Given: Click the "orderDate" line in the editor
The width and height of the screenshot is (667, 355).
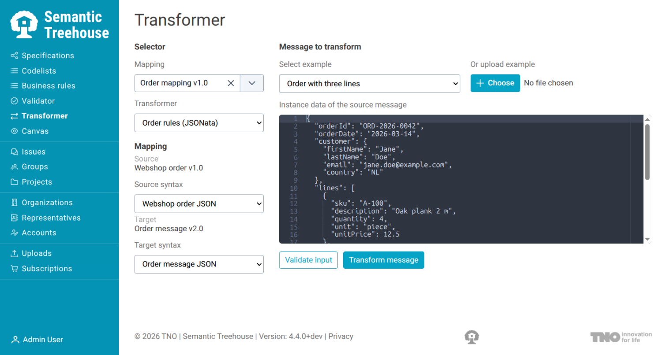Looking at the screenshot, I should 367,134.
